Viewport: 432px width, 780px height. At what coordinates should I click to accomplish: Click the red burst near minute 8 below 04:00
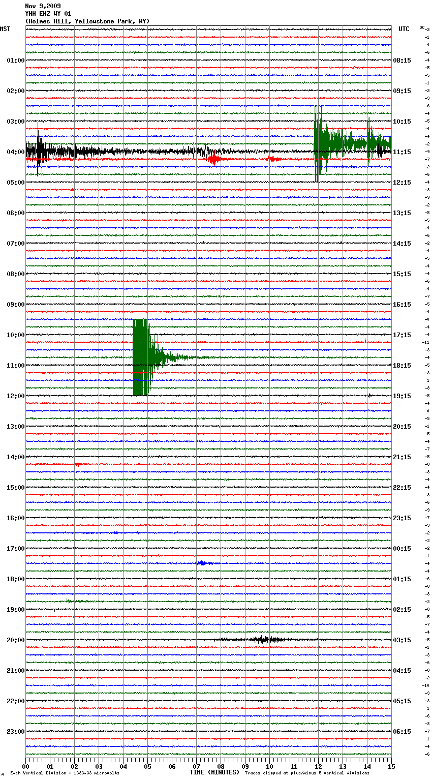pyautogui.click(x=214, y=159)
